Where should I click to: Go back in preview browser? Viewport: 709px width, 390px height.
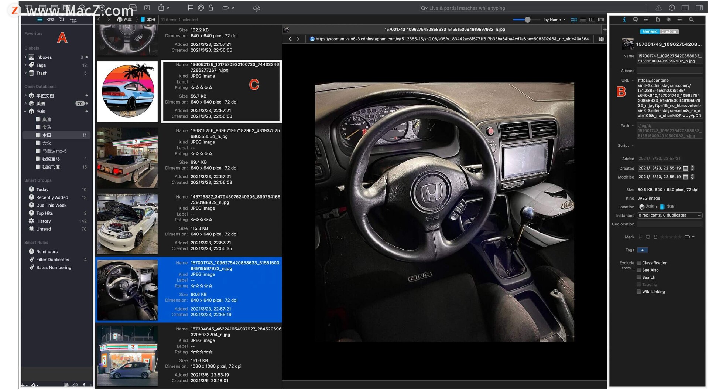(x=290, y=39)
